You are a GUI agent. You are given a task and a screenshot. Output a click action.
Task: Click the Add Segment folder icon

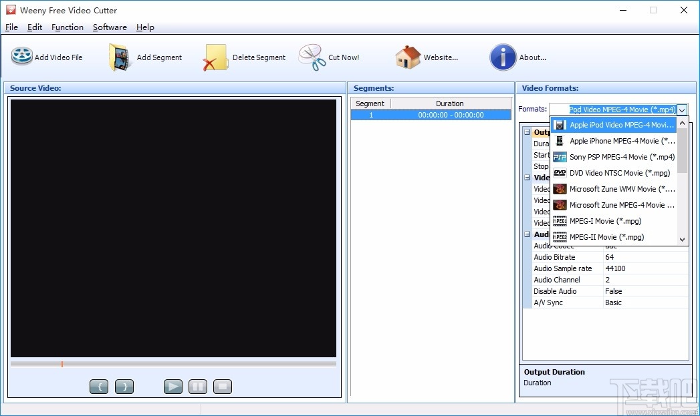[120, 57]
